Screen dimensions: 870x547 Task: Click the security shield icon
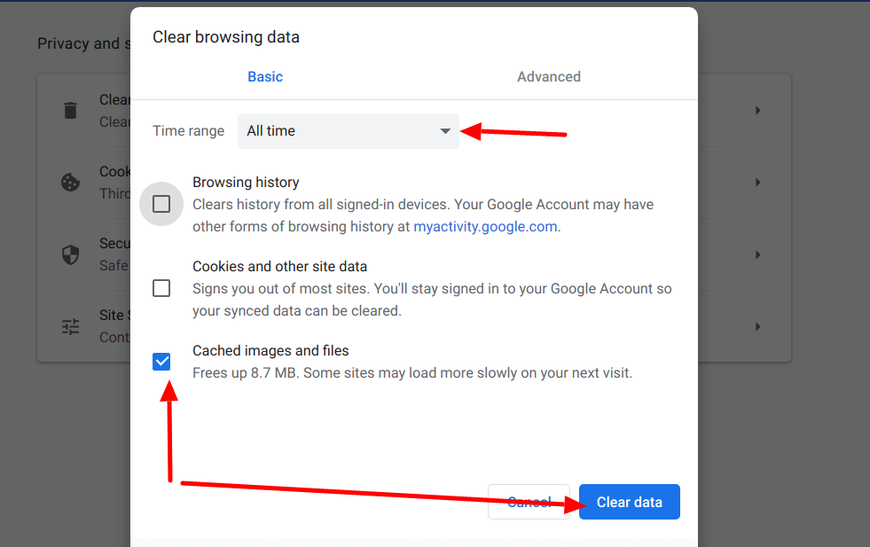coord(70,254)
